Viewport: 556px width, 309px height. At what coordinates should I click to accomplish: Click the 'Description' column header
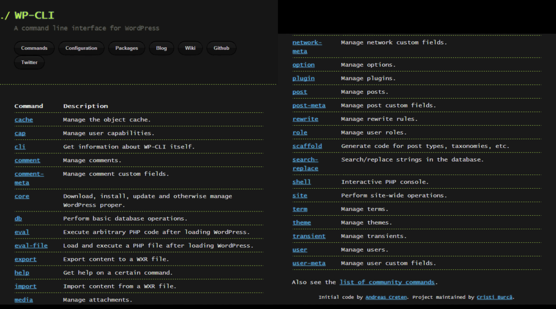click(x=85, y=106)
